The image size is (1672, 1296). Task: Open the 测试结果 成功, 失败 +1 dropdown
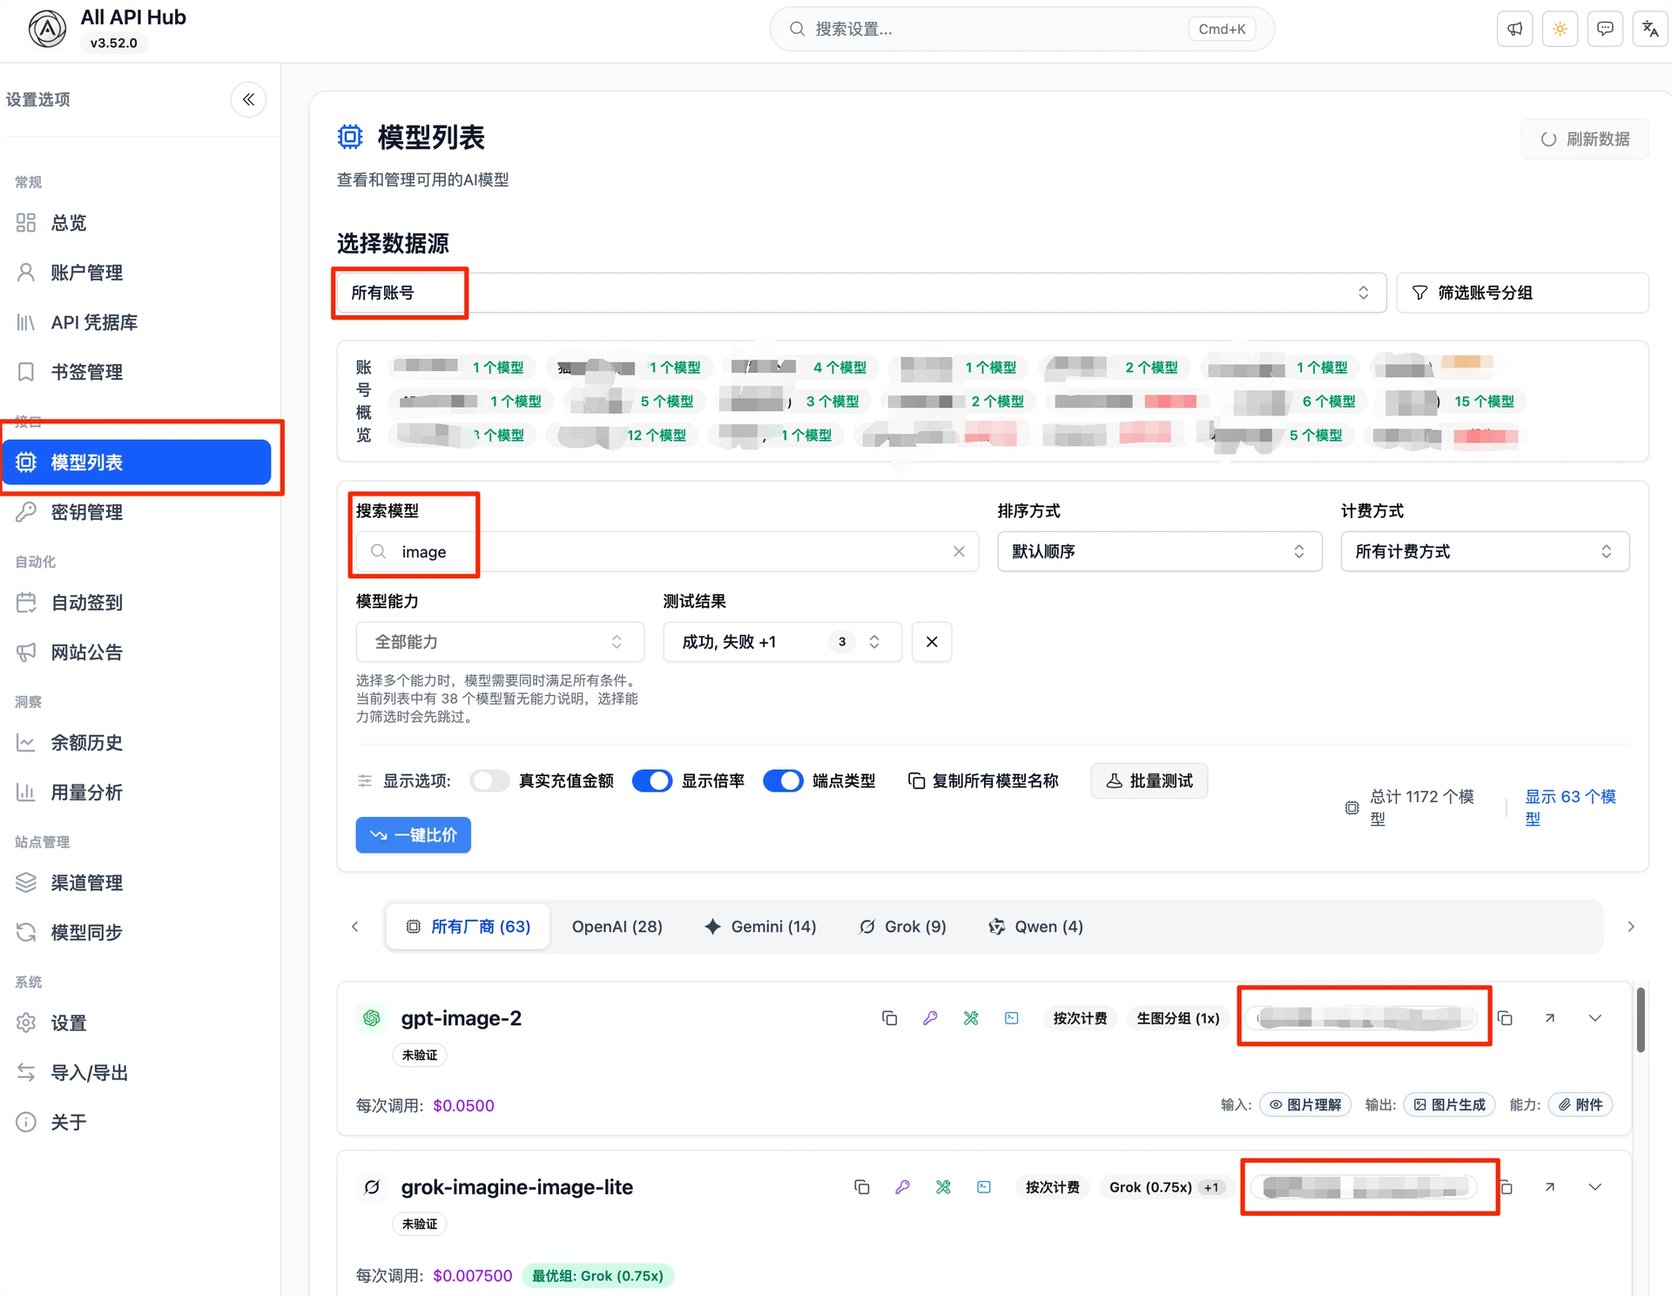tap(782, 642)
